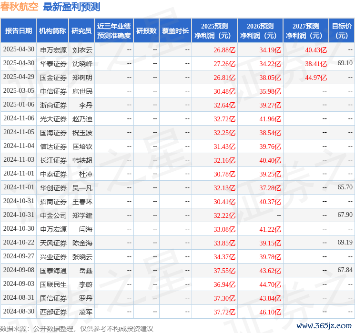Select the 西部证券 institution cell
This screenshot has width=355, height=333.
click(53, 312)
